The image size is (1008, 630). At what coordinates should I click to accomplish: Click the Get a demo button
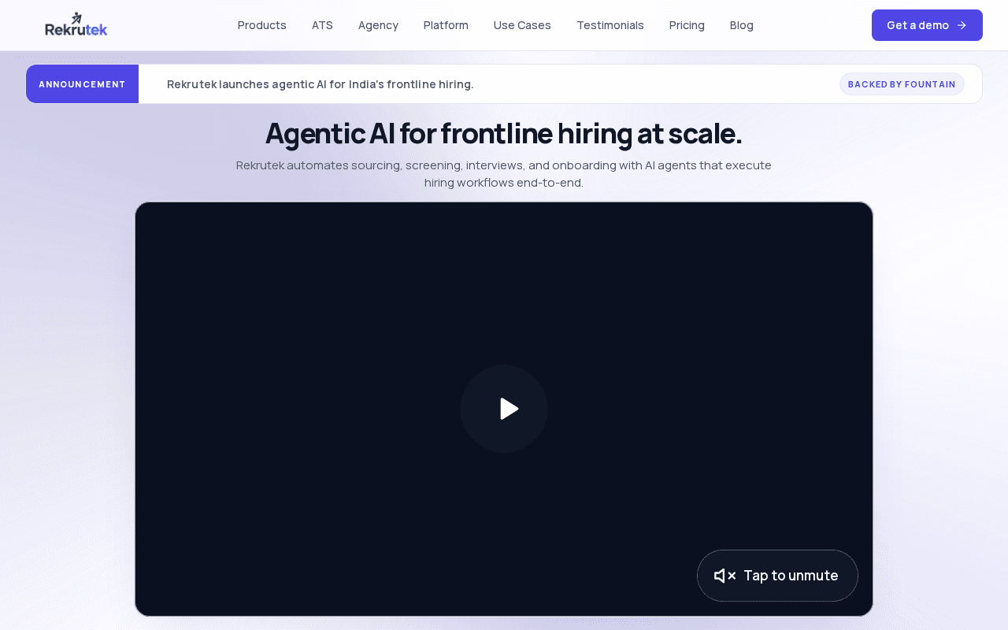(x=927, y=25)
